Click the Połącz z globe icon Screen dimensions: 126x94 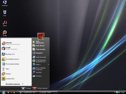[34, 64]
